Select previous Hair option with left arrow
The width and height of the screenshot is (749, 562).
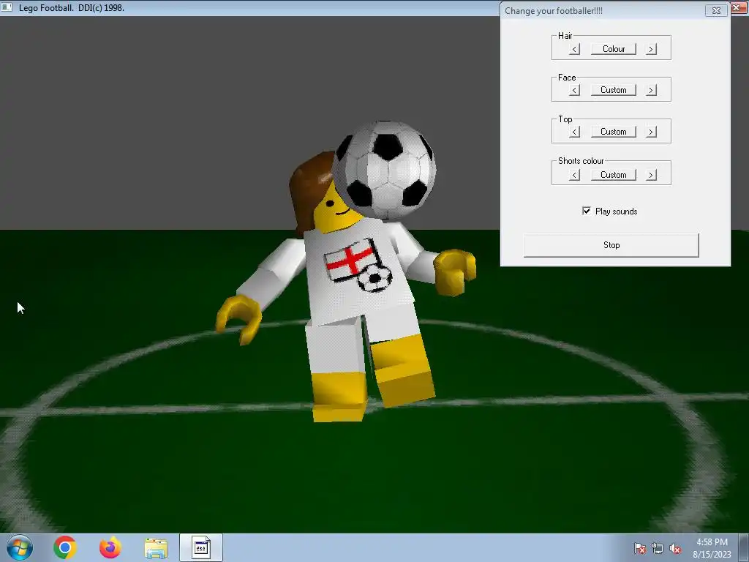pos(575,49)
